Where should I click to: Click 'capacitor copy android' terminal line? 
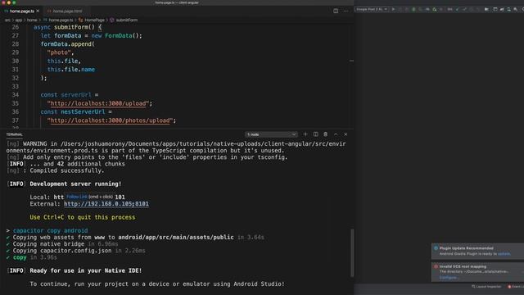coord(51,230)
